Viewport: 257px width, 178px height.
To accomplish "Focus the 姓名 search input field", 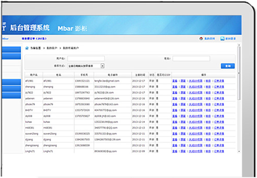I will [x=191, y=59].
